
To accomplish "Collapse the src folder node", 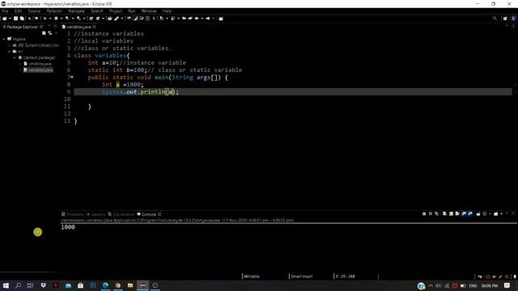I will click(9, 52).
